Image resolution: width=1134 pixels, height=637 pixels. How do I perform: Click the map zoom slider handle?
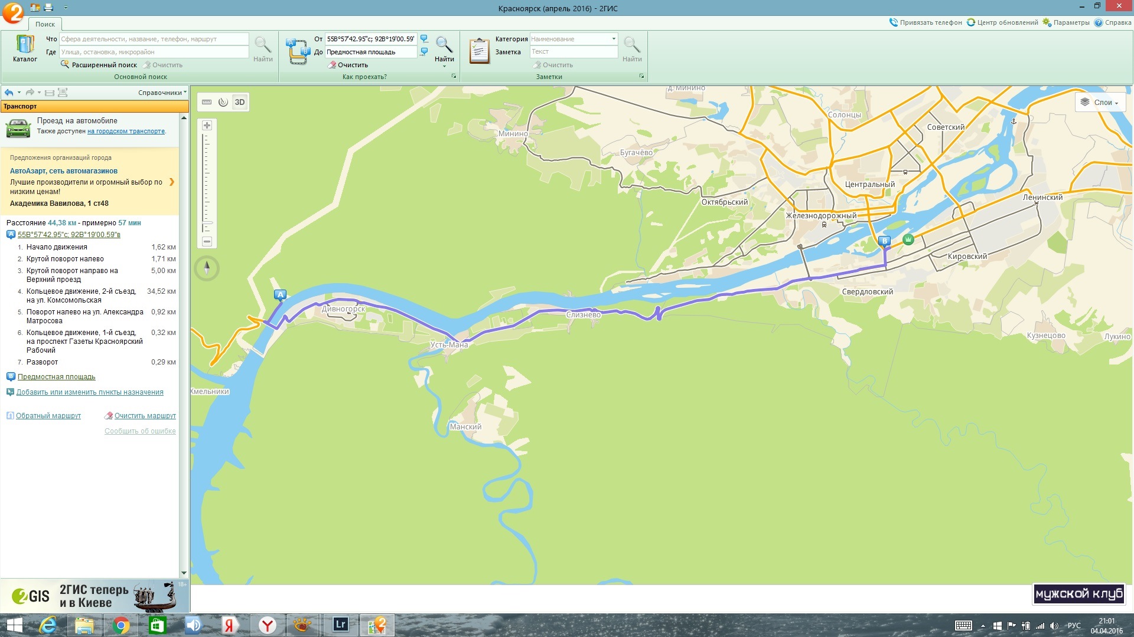207,223
